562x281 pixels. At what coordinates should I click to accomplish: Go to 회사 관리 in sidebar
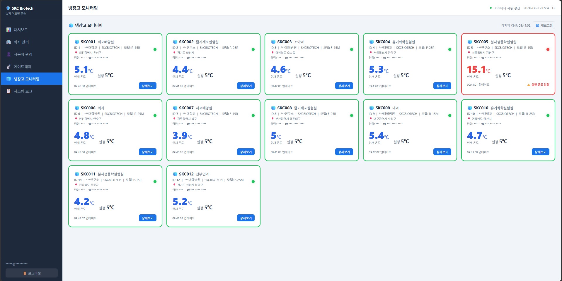click(x=31, y=42)
